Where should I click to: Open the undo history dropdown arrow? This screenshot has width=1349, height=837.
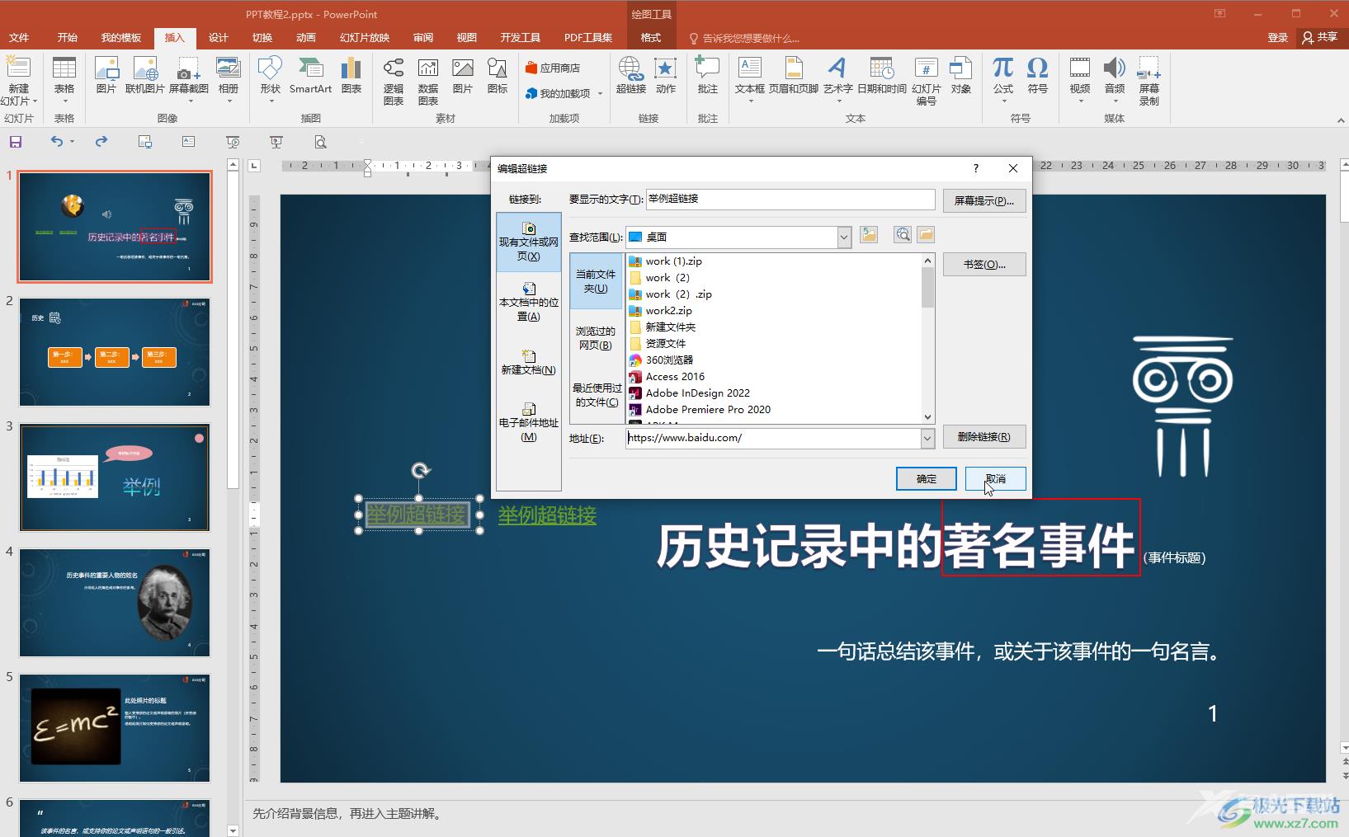tap(72, 142)
